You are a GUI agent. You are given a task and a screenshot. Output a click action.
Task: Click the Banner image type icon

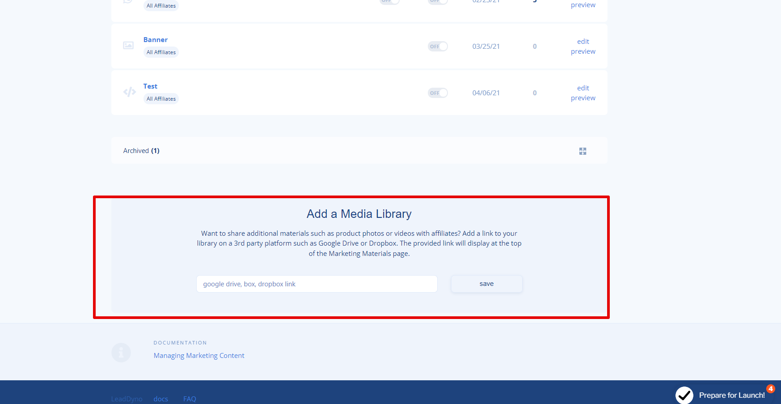coord(128,45)
